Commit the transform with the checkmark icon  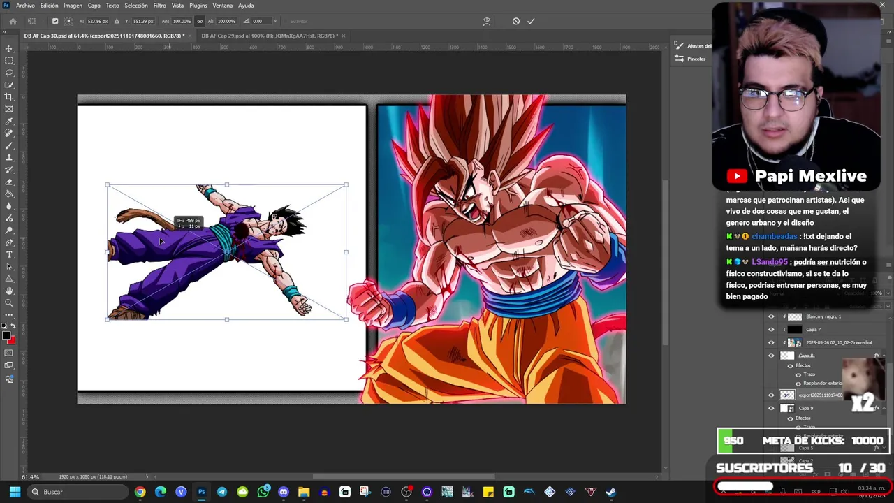click(531, 21)
